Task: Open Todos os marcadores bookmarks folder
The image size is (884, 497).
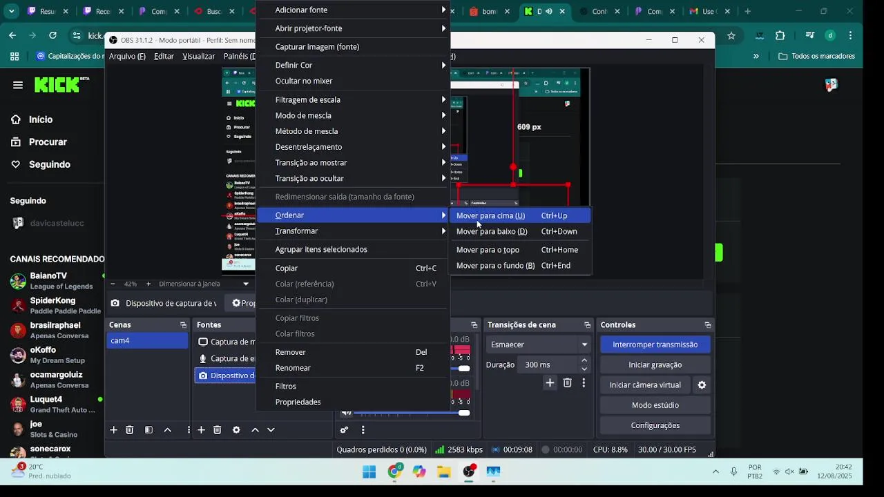Action: [816, 57]
